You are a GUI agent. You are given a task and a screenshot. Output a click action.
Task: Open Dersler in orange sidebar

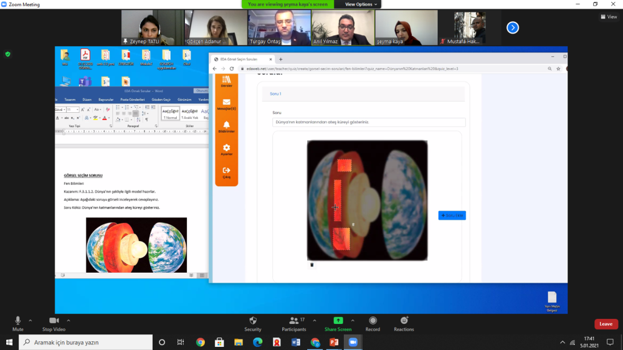(x=227, y=82)
